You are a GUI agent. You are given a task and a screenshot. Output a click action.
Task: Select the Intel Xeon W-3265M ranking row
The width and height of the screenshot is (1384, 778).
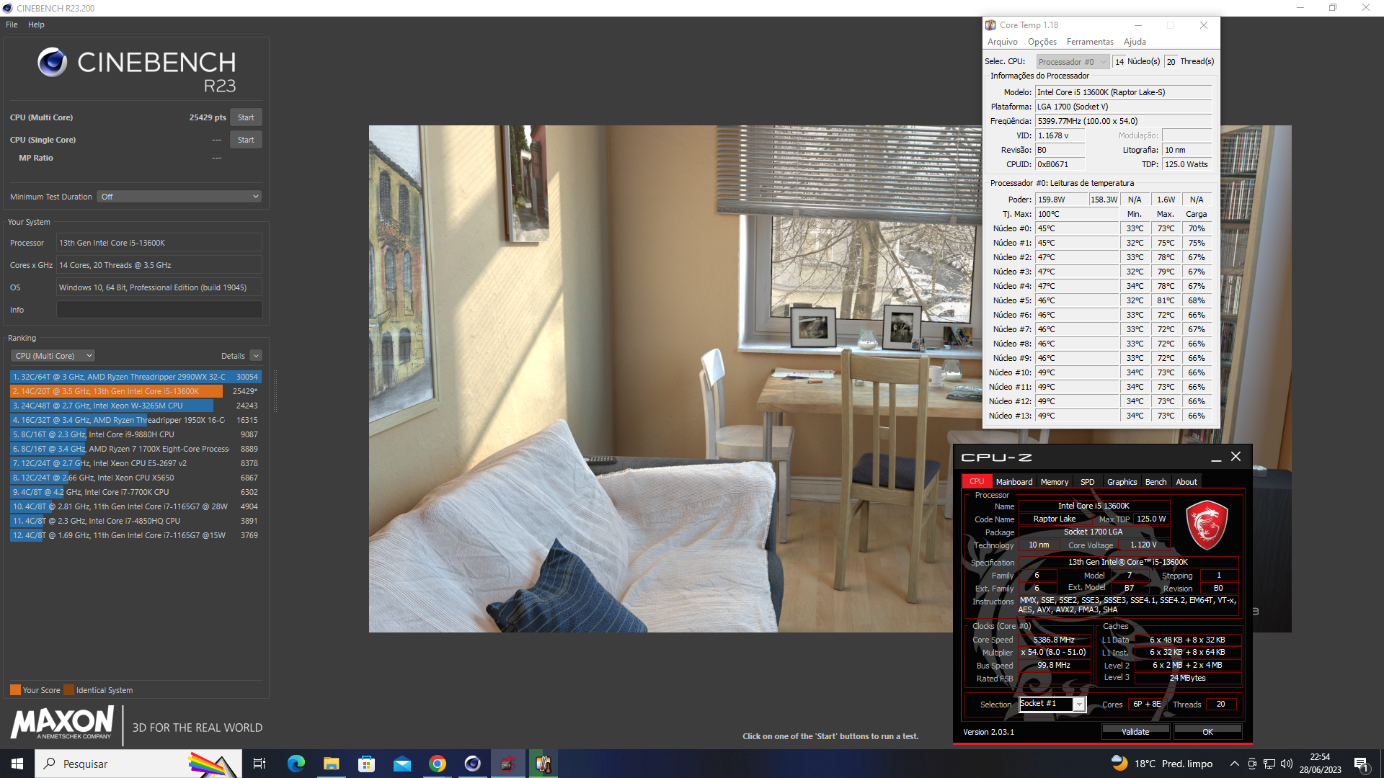click(x=136, y=406)
